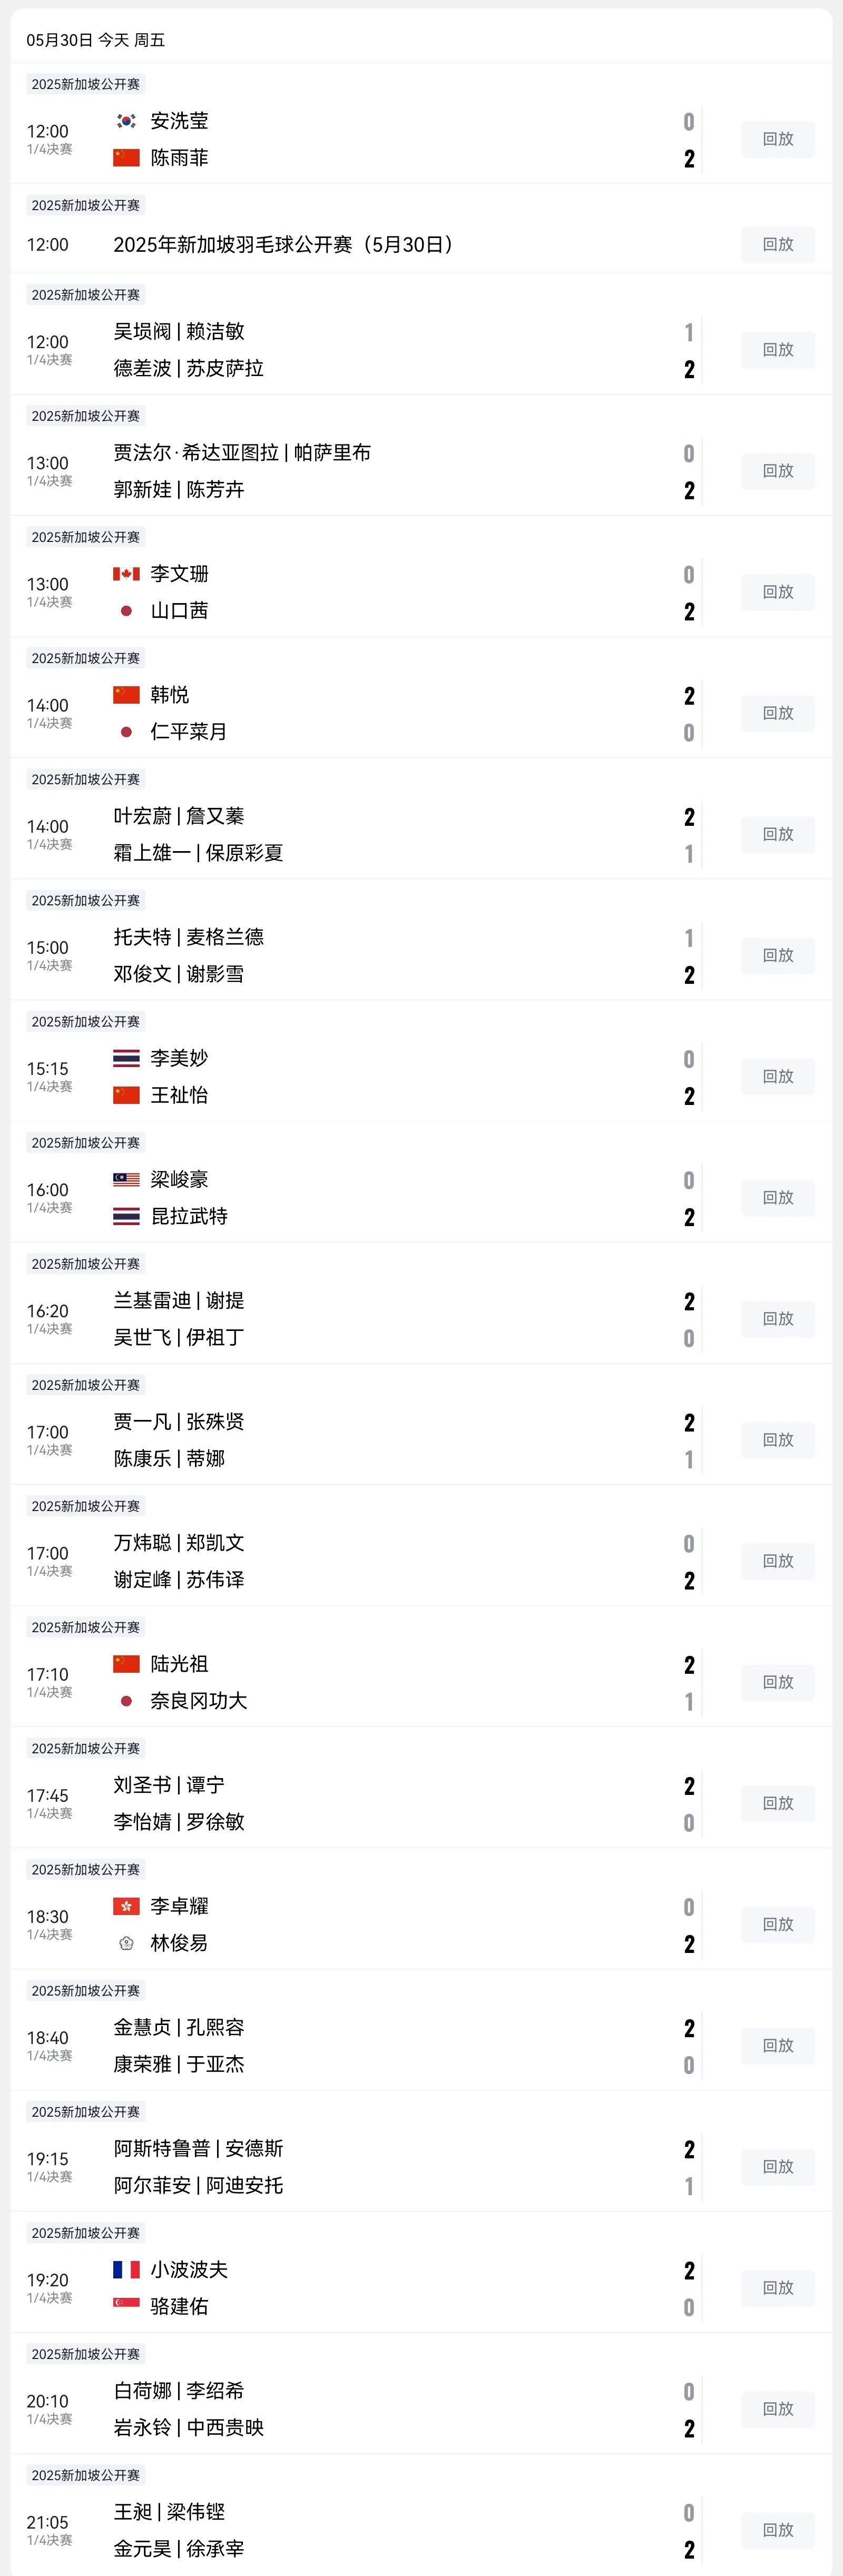Click the Malaysia flag beside 梁峻豪
This screenshot has height=2576, width=843.
point(126,1180)
